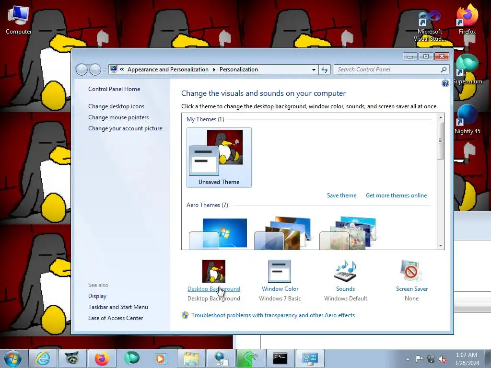Open the arrow between Appearance and Personalization
Viewport: 491px width, 368px height.
[214, 69]
